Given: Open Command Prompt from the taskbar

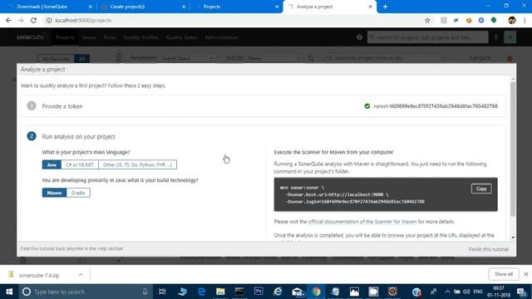Looking at the screenshot, I should click(x=239, y=292).
